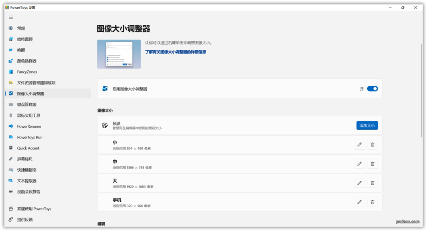Go to the 始终置顶 page
Image resolution: width=427 pixels, height=231 pixels.
click(x=48, y=39)
